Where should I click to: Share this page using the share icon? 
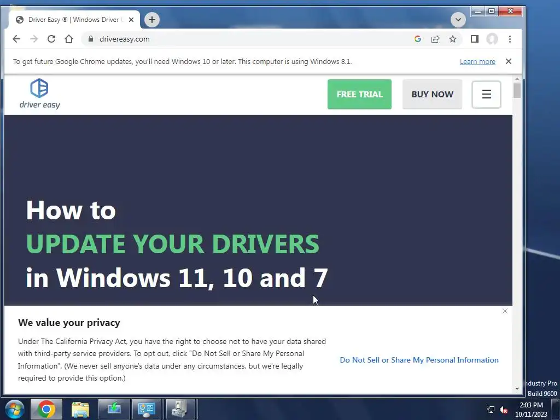point(435,39)
